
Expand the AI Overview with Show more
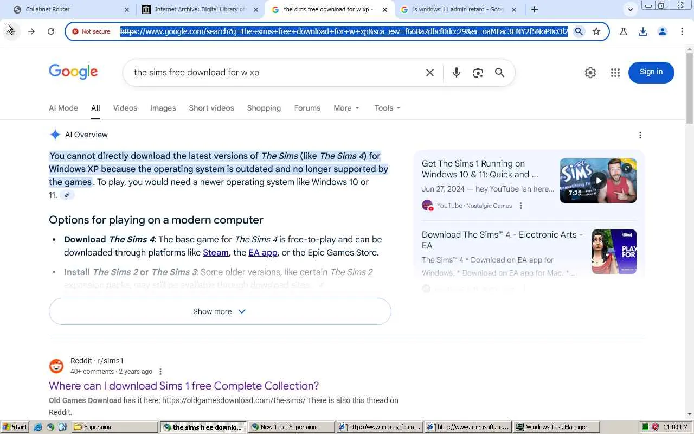(x=220, y=311)
